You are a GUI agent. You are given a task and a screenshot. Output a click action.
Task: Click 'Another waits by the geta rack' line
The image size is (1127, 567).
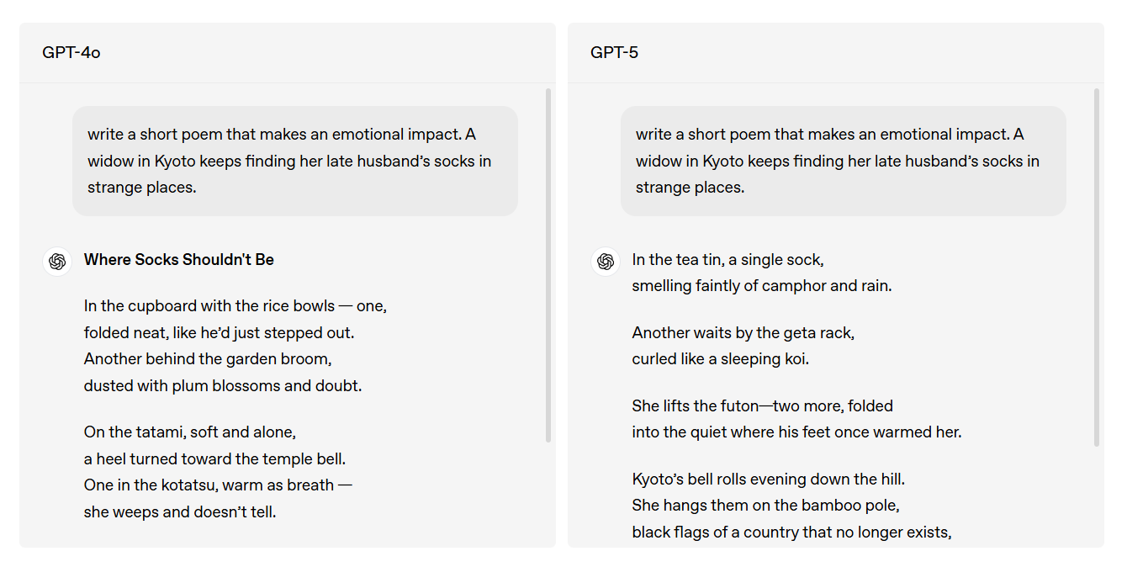pyautogui.click(x=743, y=333)
